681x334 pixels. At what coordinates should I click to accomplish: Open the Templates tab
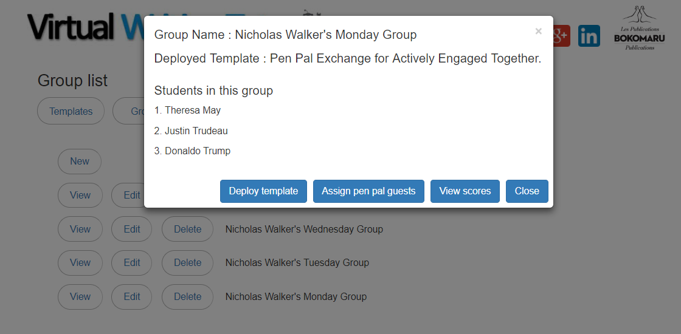[x=71, y=111]
